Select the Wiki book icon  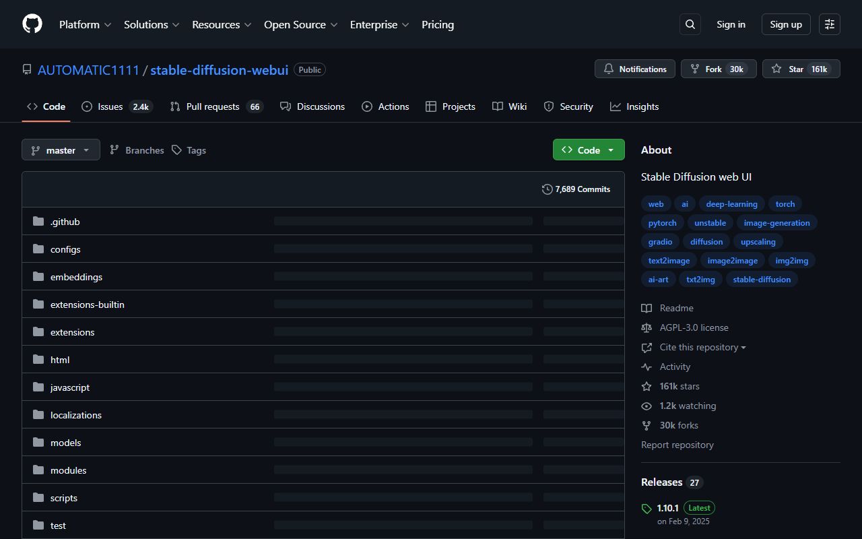click(498, 106)
